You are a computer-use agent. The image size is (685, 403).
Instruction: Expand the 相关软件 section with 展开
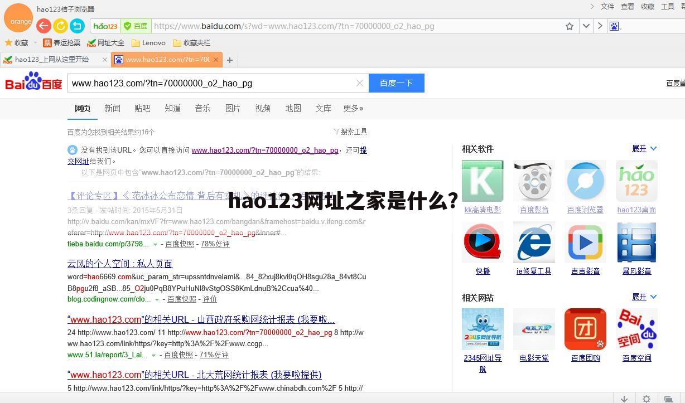[644, 148]
